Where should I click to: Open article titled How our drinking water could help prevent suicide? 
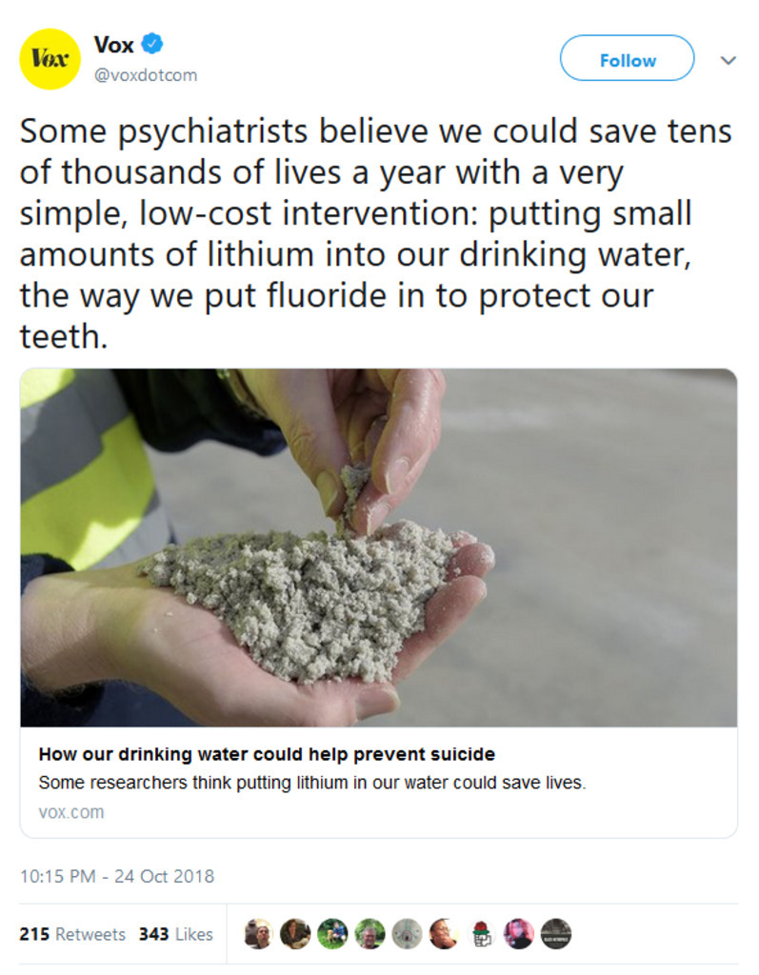tap(267, 754)
